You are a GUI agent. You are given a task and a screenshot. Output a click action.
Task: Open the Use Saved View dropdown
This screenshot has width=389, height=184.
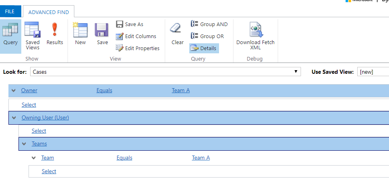click(373, 72)
